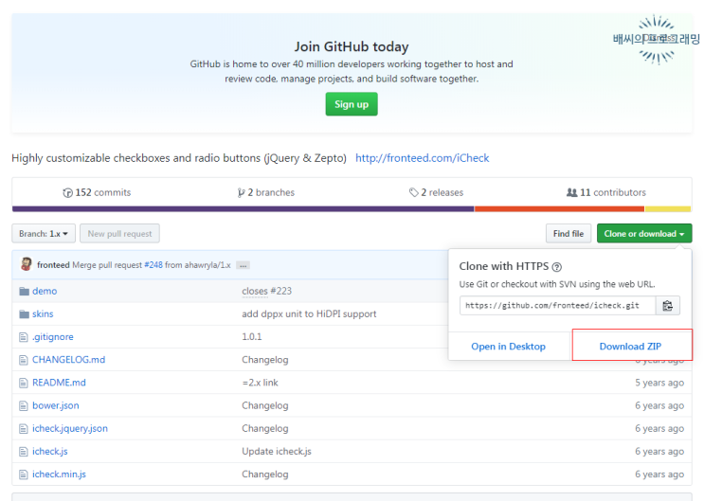This screenshot has height=501, width=704.
Task: Click the green Sign up button
Action: [352, 104]
